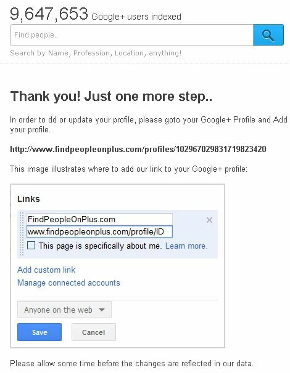
Task: Click the 'Thank you! Just one more step..' heading
Action: [111, 97]
